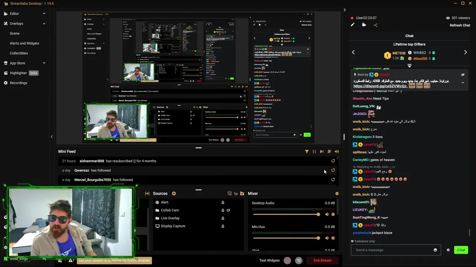The height and width of the screenshot is (267, 476).
Task: Mute the Desktop Audio channel
Action: [327, 214]
